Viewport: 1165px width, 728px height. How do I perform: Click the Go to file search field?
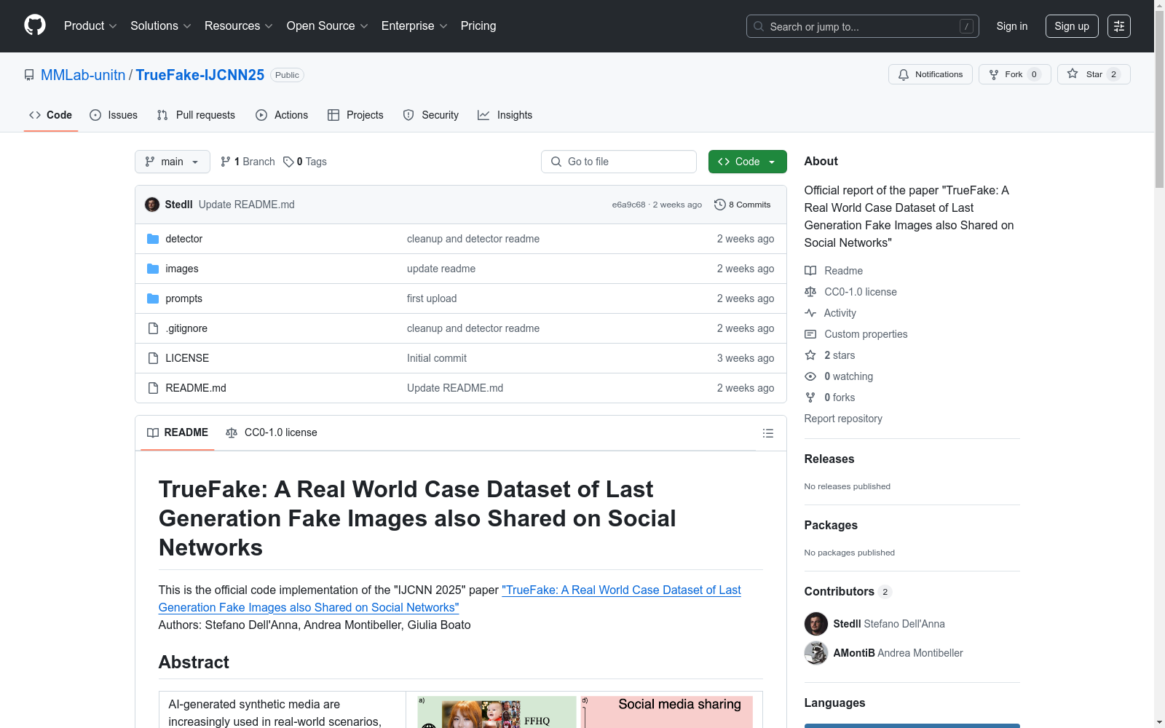[619, 162]
